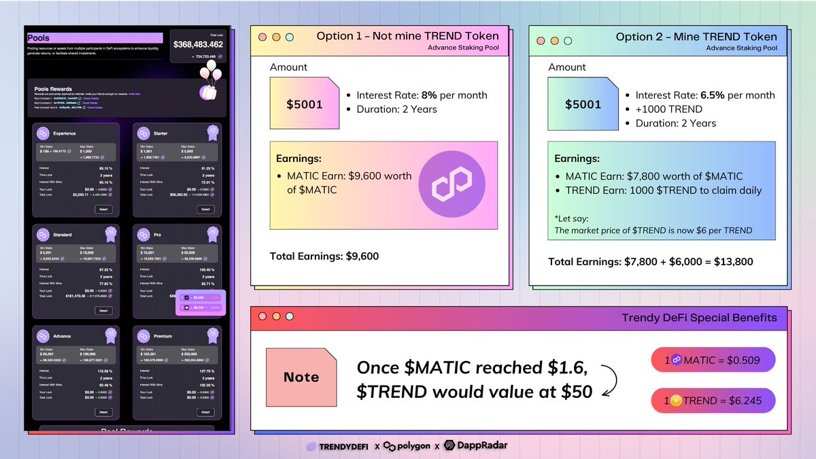Image resolution: width=816 pixels, height=459 pixels.
Task: Click Invite Now link in Pools Rewards
Action: coord(135,94)
